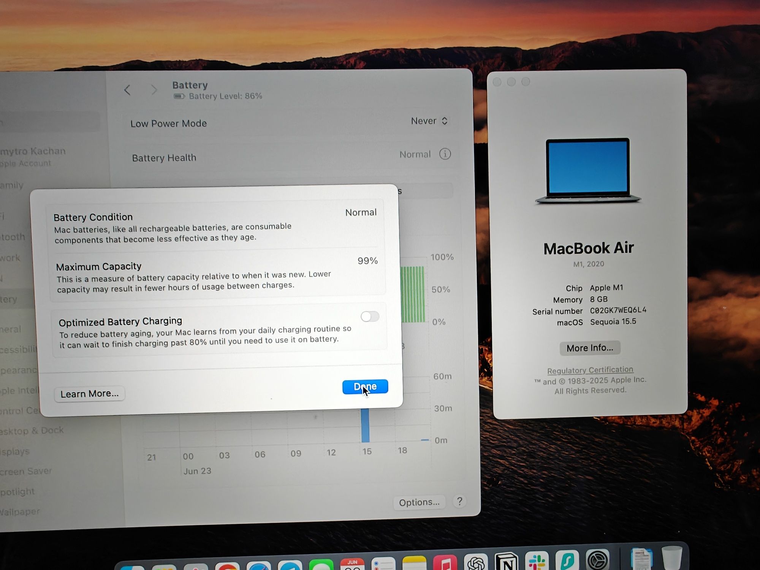Select Spotlight in the settings sidebar

[17, 492]
